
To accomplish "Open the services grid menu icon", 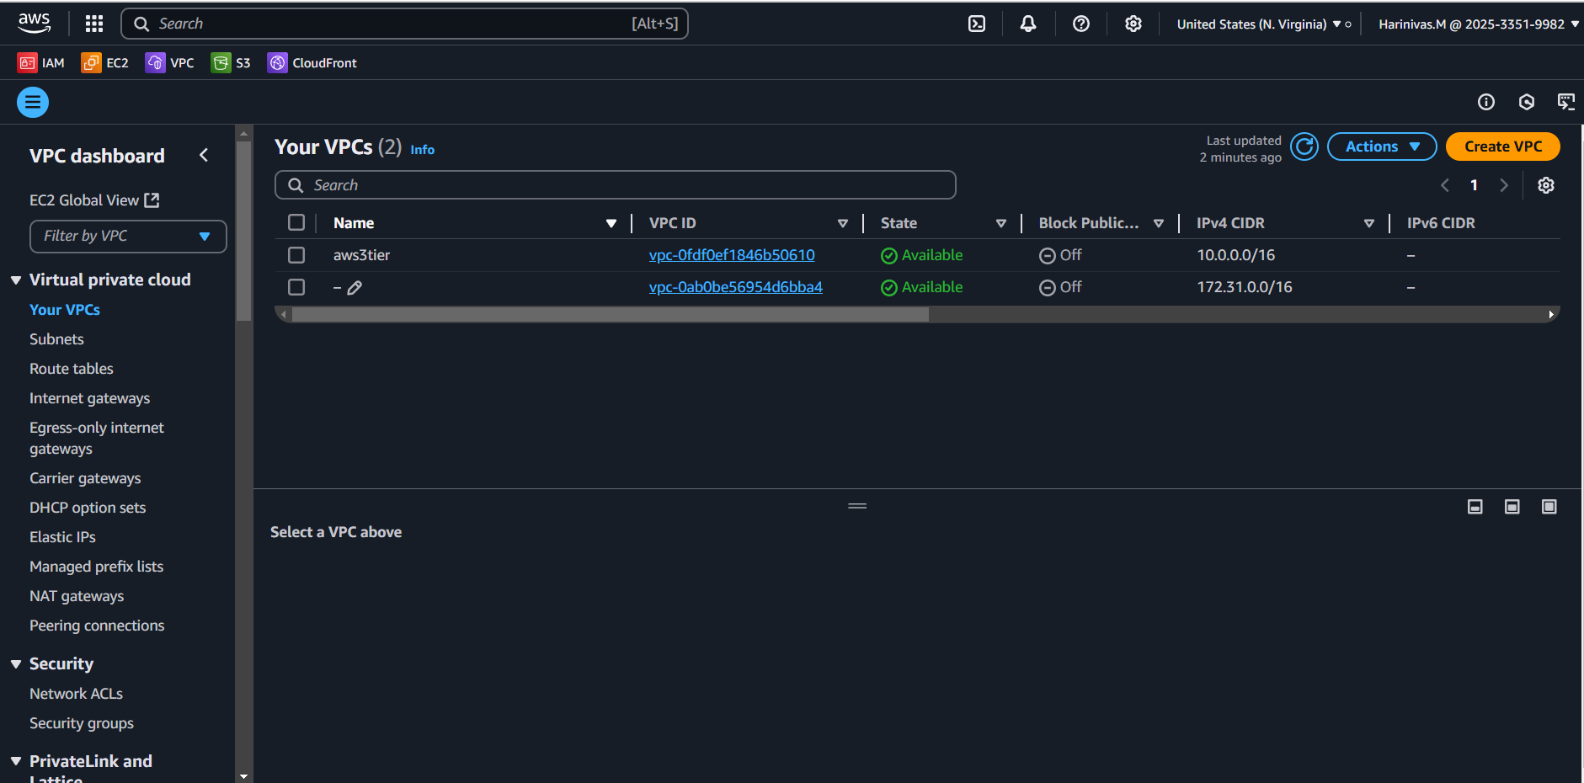I will (x=94, y=24).
